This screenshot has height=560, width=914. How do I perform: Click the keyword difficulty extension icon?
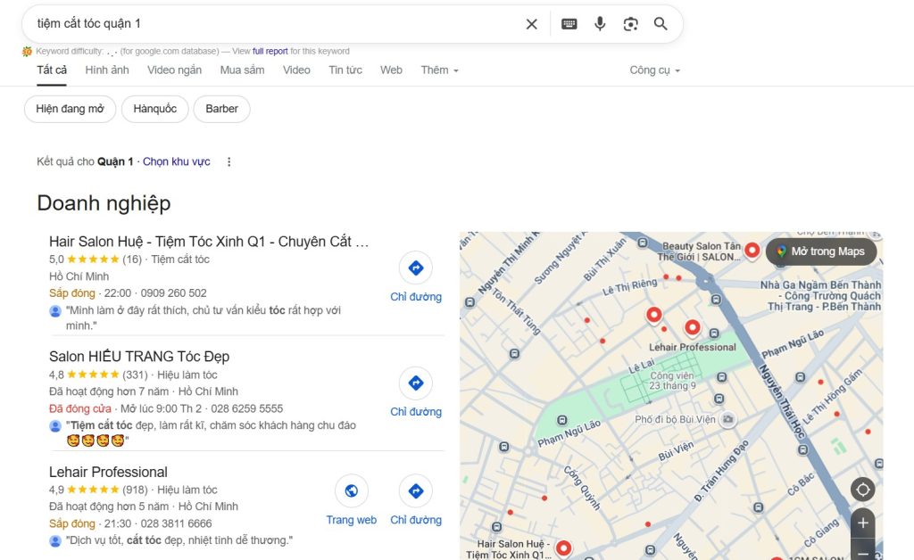[27, 51]
